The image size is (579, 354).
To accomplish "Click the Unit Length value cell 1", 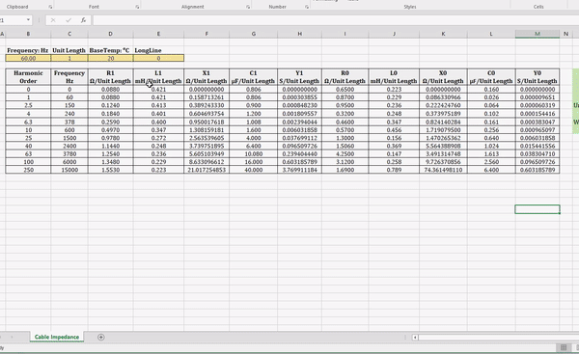I will pos(69,58).
